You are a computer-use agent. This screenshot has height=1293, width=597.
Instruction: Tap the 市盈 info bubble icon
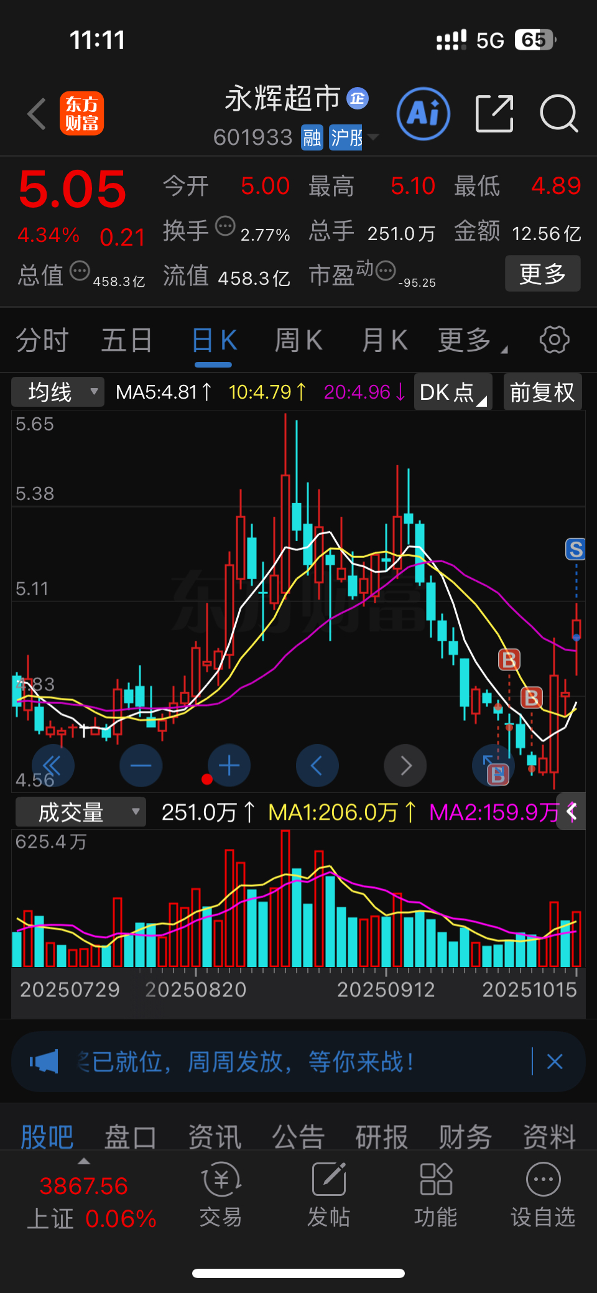(386, 271)
